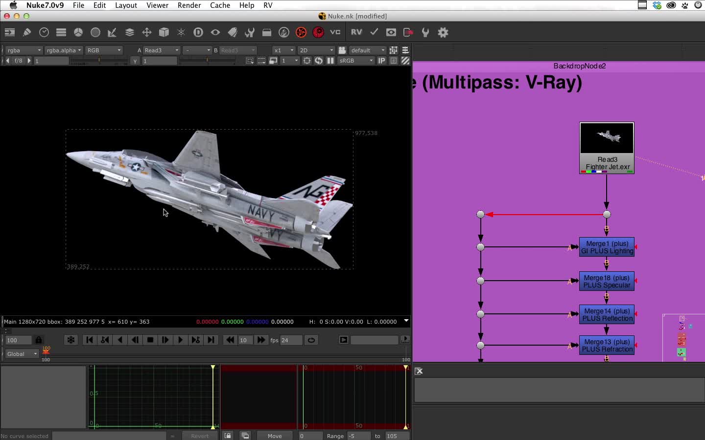Open the Image nodes toolbar menu
This screenshot has width=705, height=440.
pyautogui.click(x=10, y=32)
